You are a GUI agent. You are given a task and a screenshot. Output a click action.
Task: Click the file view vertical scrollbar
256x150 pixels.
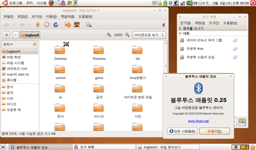tap(165, 66)
